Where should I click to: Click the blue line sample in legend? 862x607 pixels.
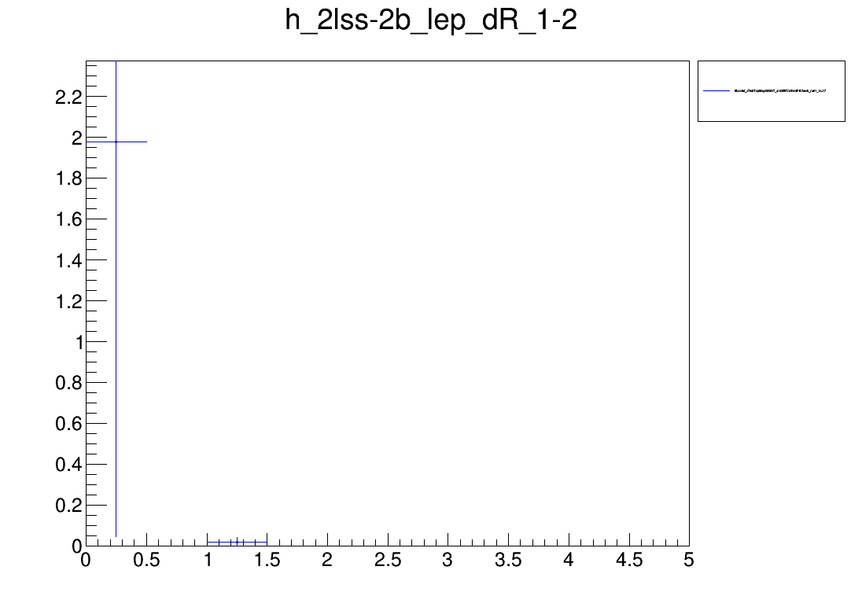[x=716, y=90]
